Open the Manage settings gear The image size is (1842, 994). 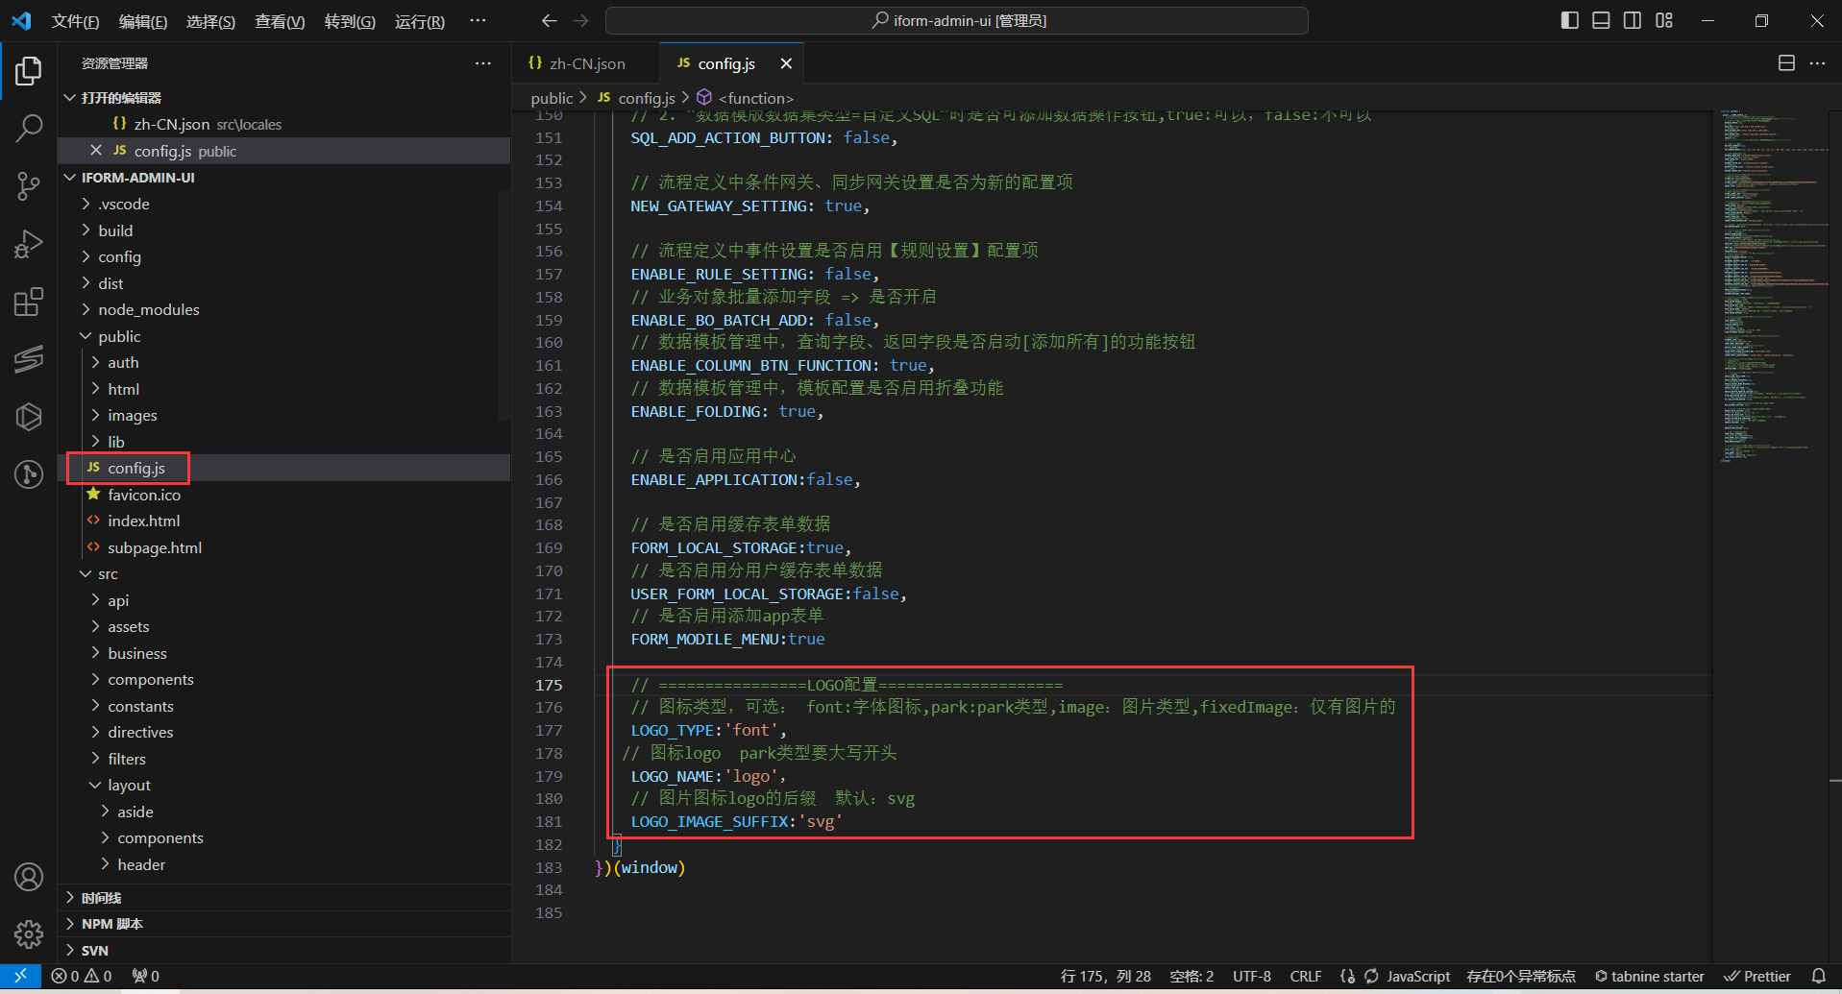tap(29, 933)
